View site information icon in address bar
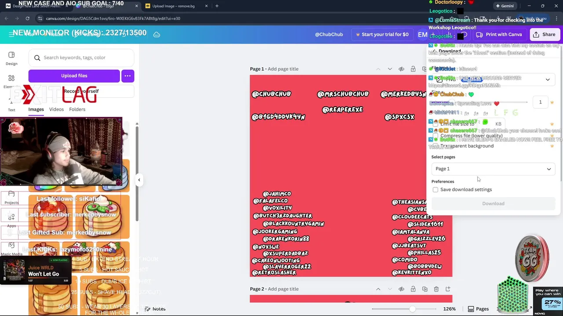The width and height of the screenshot is (563, 316). [40, 18]
